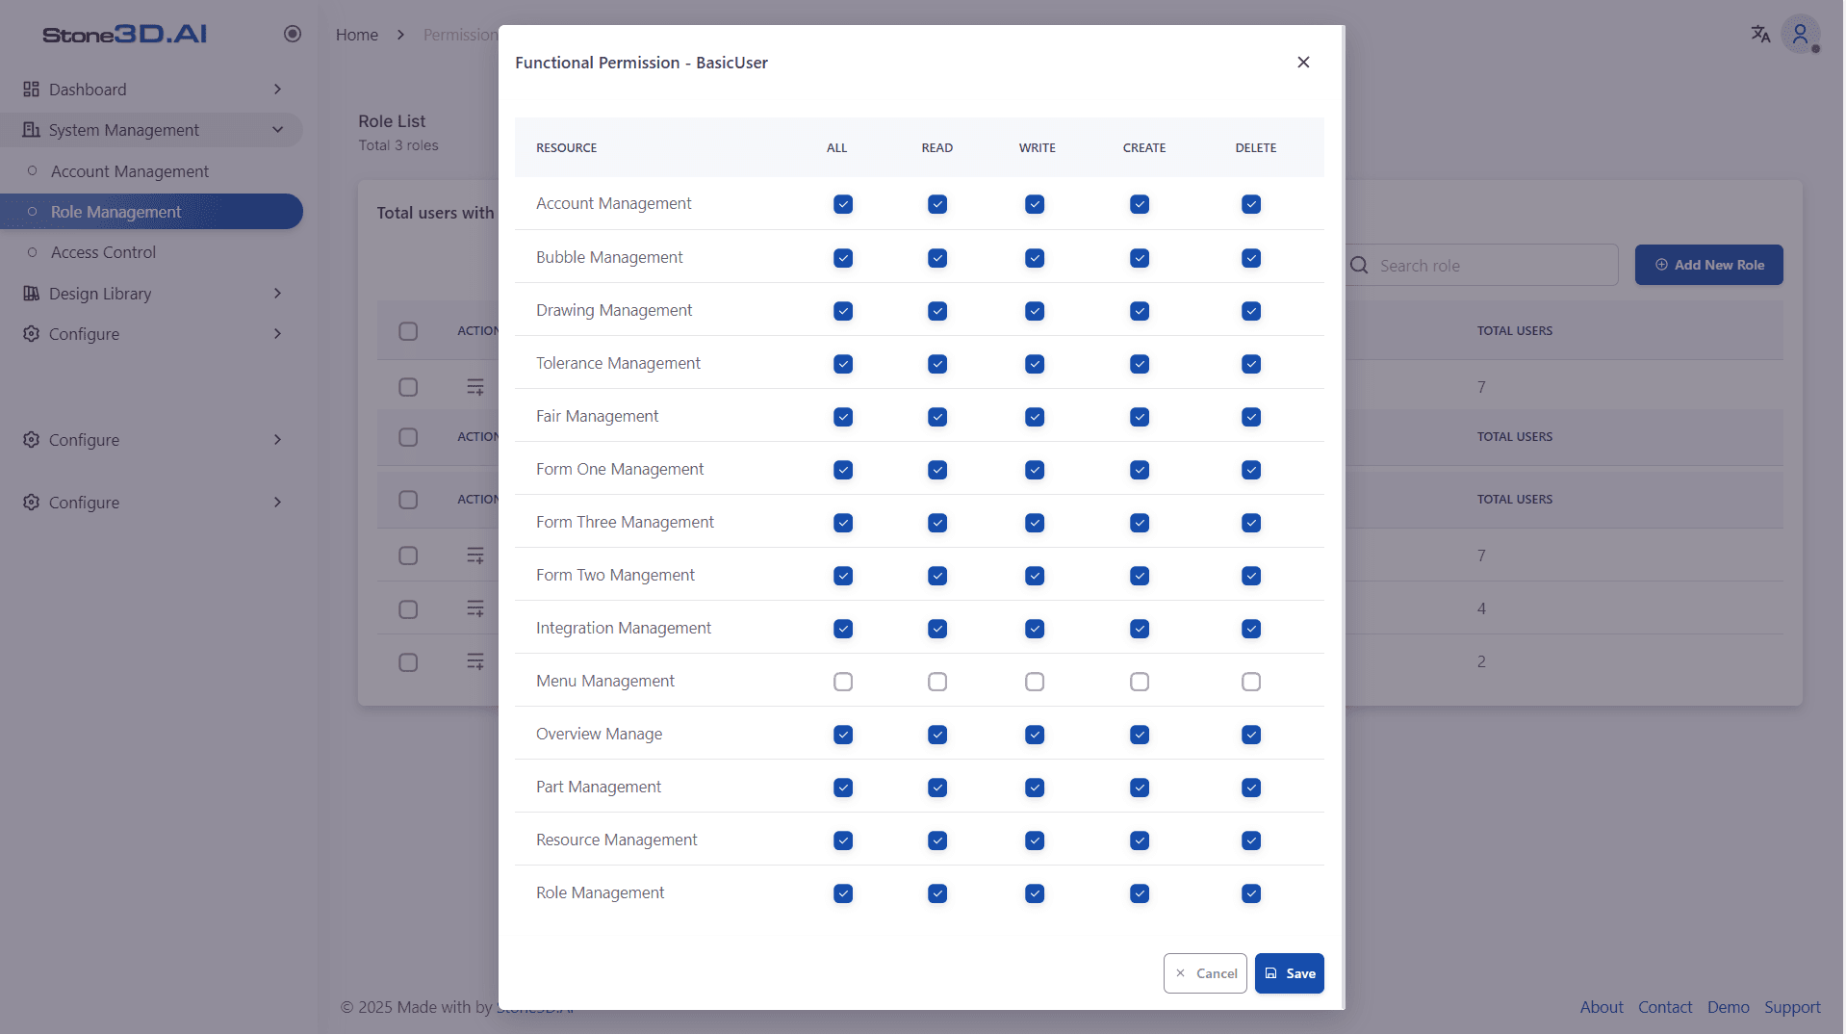The height and width of the screenshot is (1034, 1846).
Task: Open the Support footer link
Action: [1792, 1007]
